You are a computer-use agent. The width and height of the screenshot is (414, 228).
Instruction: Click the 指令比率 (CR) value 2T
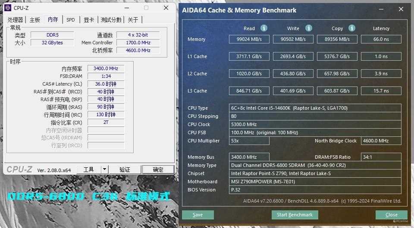click(106, 122)
